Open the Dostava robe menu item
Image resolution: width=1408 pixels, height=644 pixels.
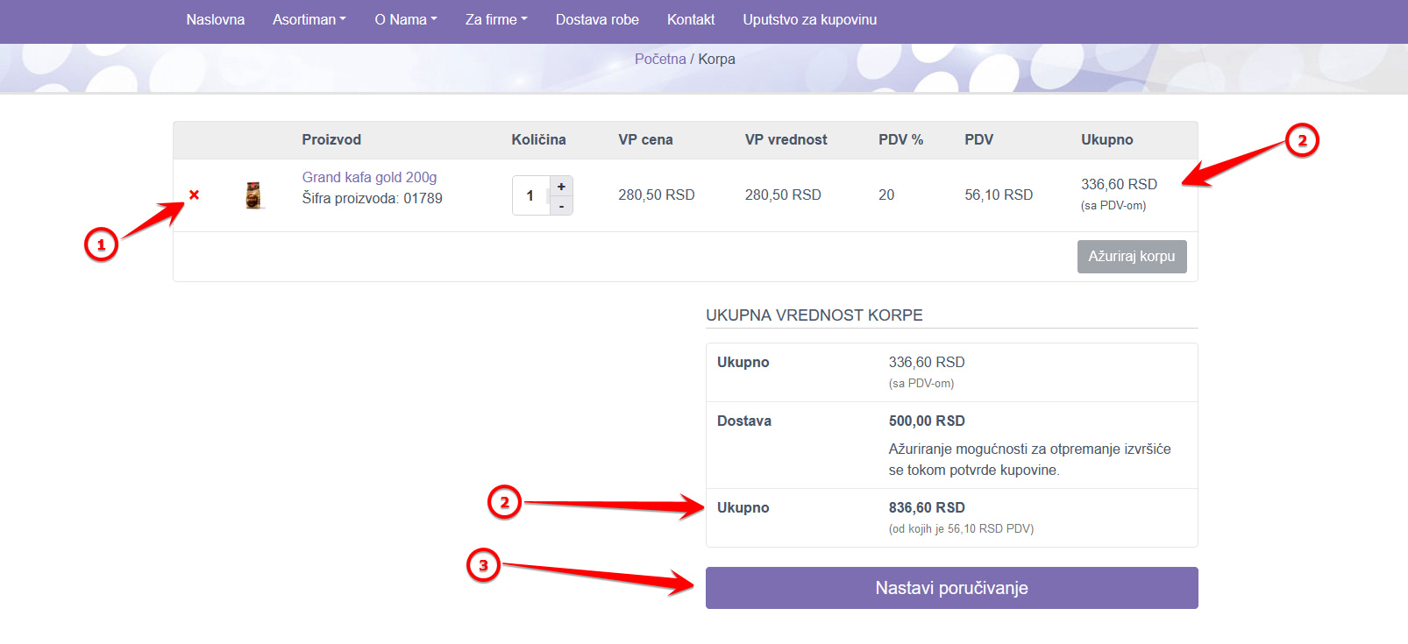(597, 19)
